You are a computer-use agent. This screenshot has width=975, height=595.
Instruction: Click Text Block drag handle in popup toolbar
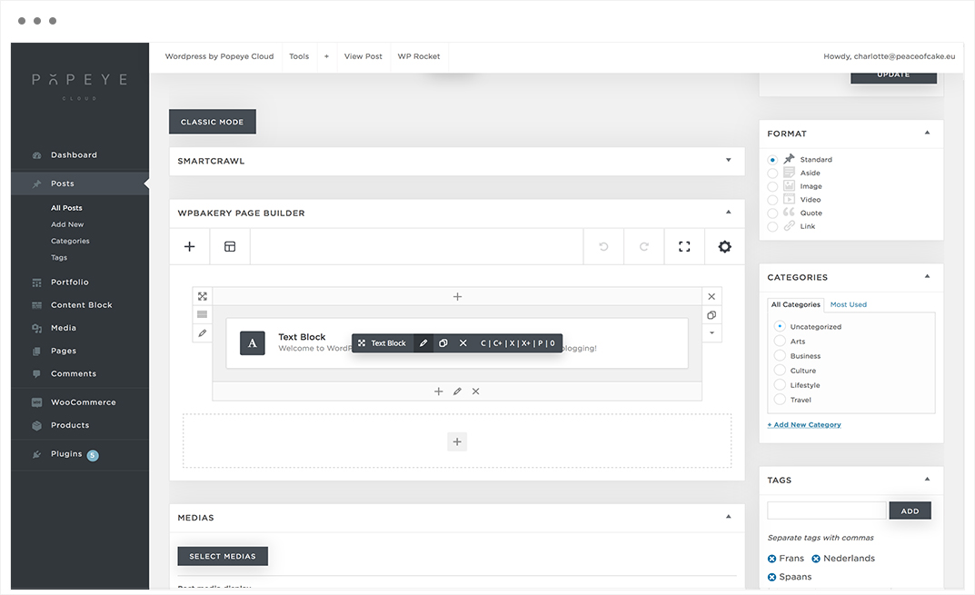[362, 343]
